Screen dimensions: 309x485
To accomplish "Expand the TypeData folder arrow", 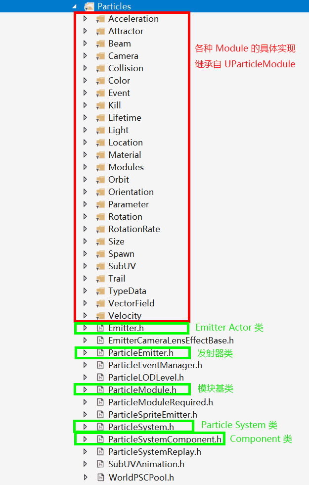I will [86, 291].
